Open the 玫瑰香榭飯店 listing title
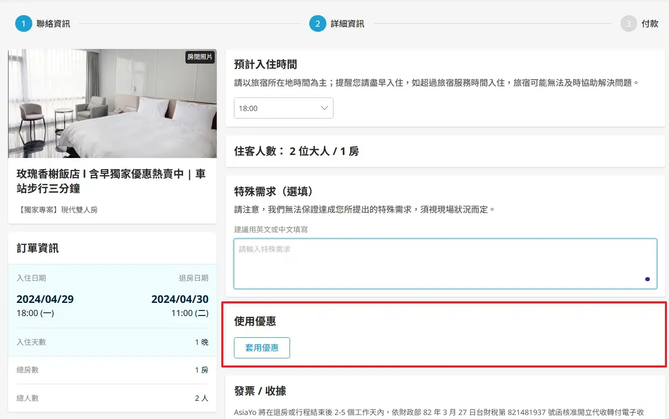Image resolution: width=669 pixels, height=419 pixels. pyautogui.click(x=111, y=181)
